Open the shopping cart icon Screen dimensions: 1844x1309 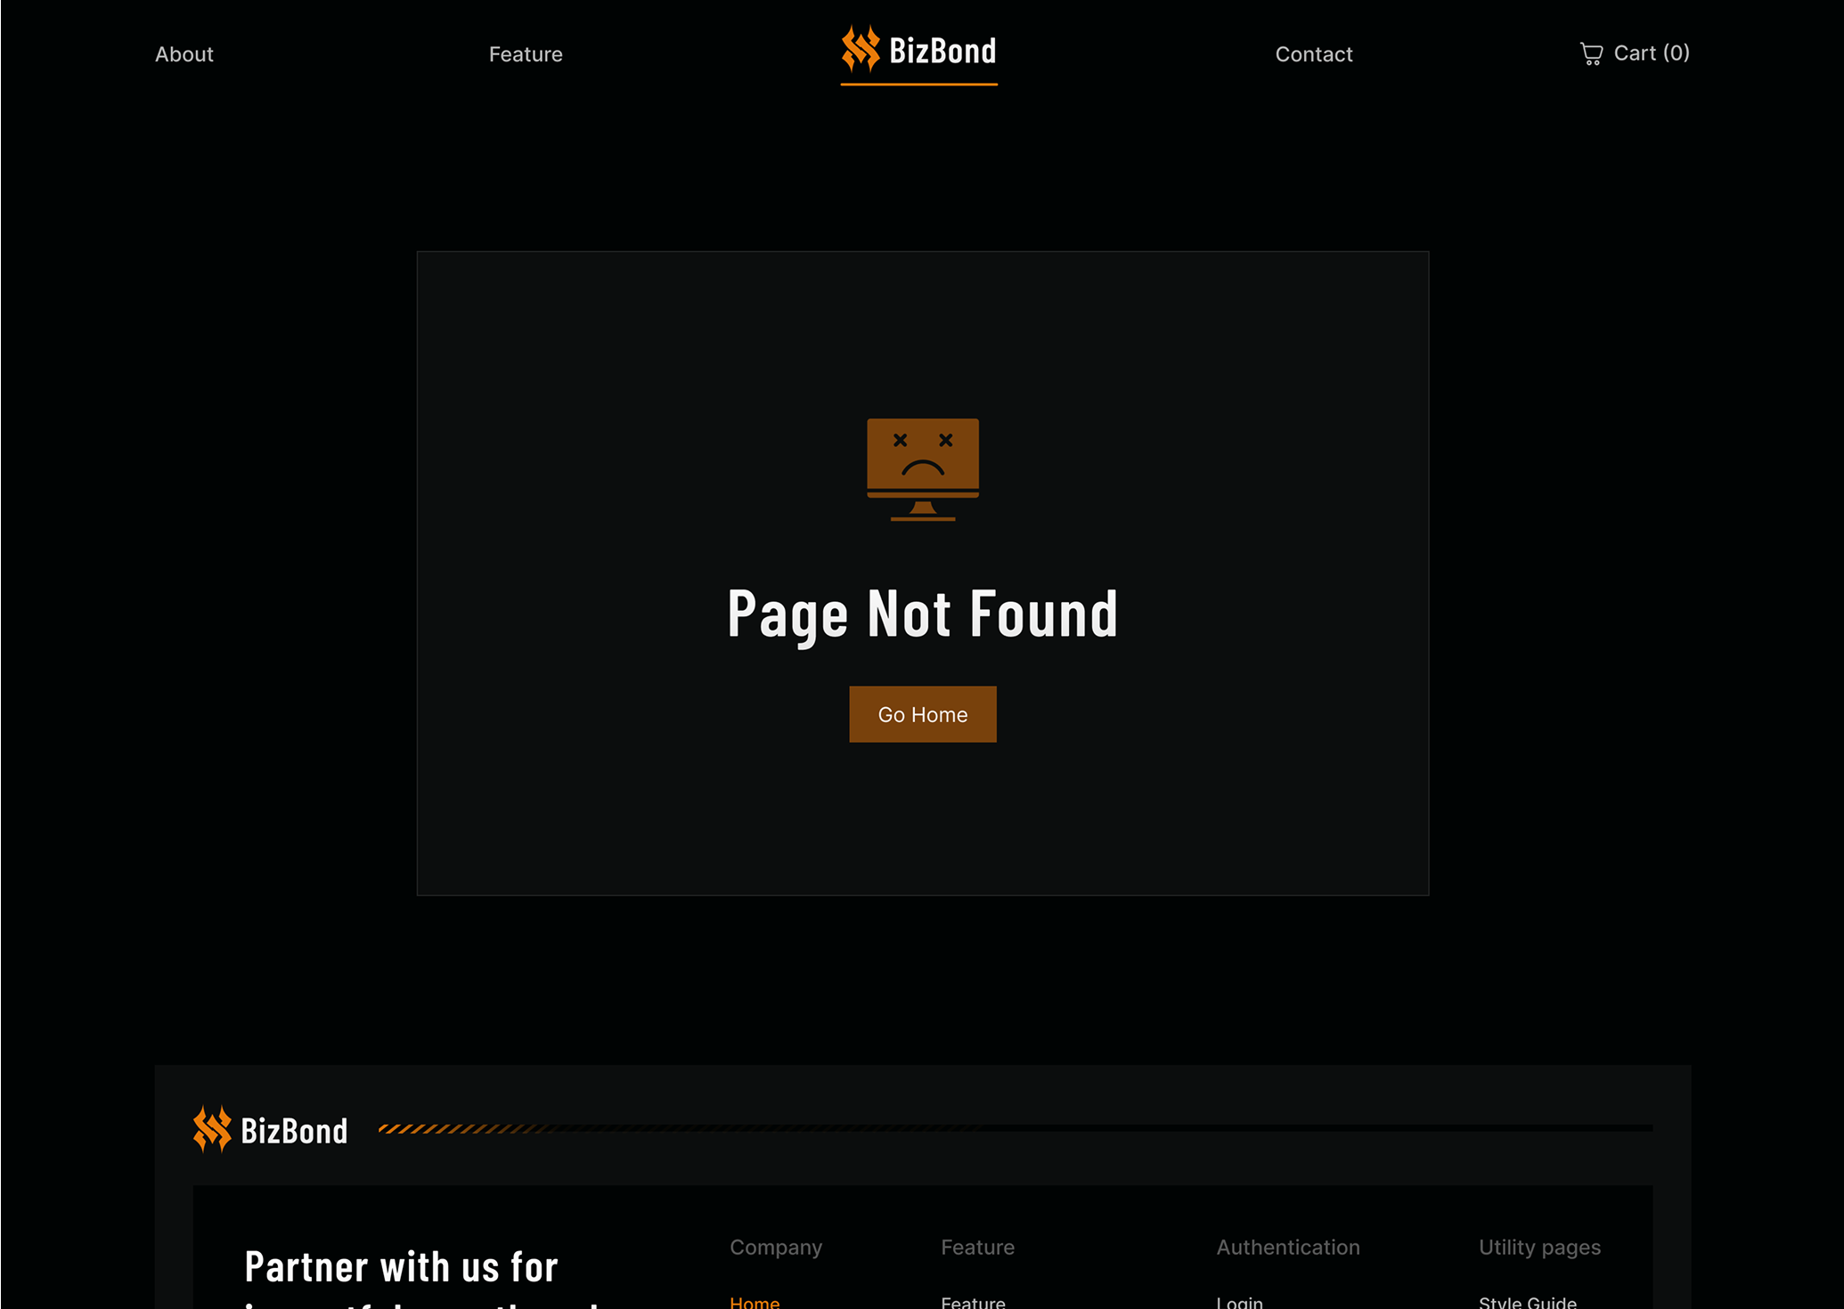click(x=1591, y=53)
